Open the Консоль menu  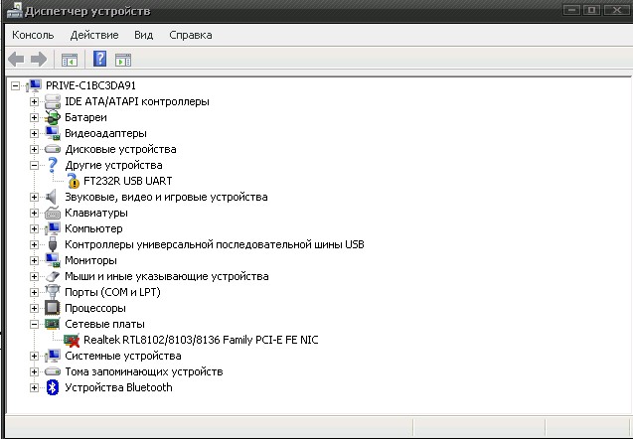[x=33, y=35]
